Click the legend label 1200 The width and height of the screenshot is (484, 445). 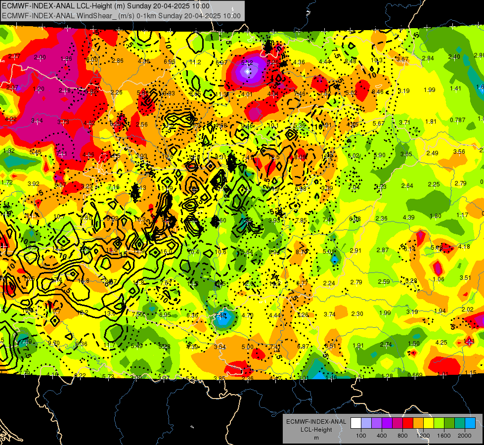(423, 436)
